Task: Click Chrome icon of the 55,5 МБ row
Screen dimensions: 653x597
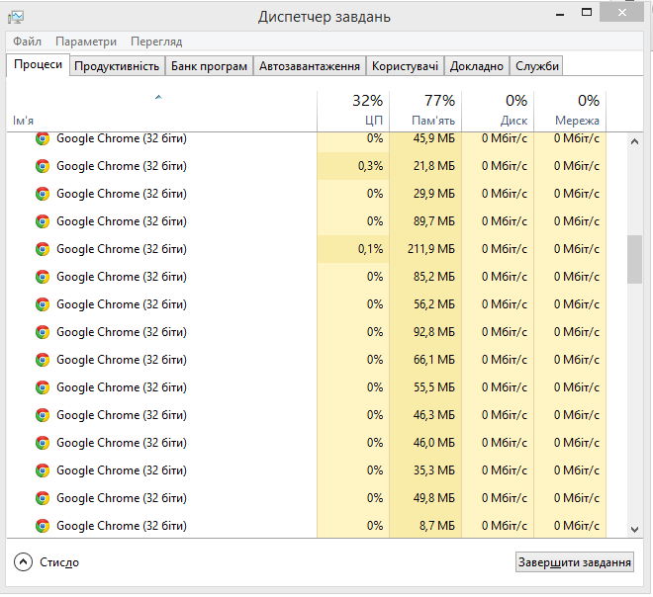Action: pyautogui.click(x=43, y=387)
